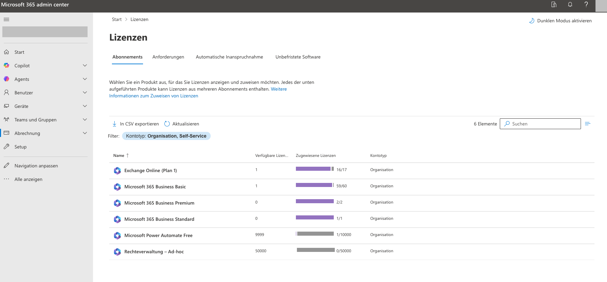Screen dimensions: 607x282
Task: Click the Exchange Online product icon
Action: (117, 171)
